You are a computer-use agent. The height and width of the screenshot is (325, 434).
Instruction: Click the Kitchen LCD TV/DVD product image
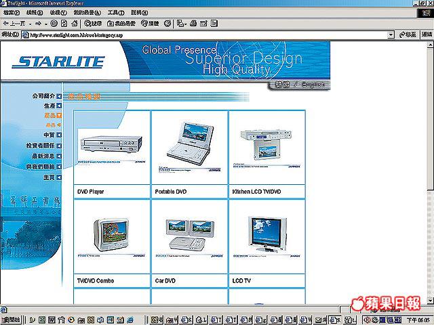pos(267,148)
